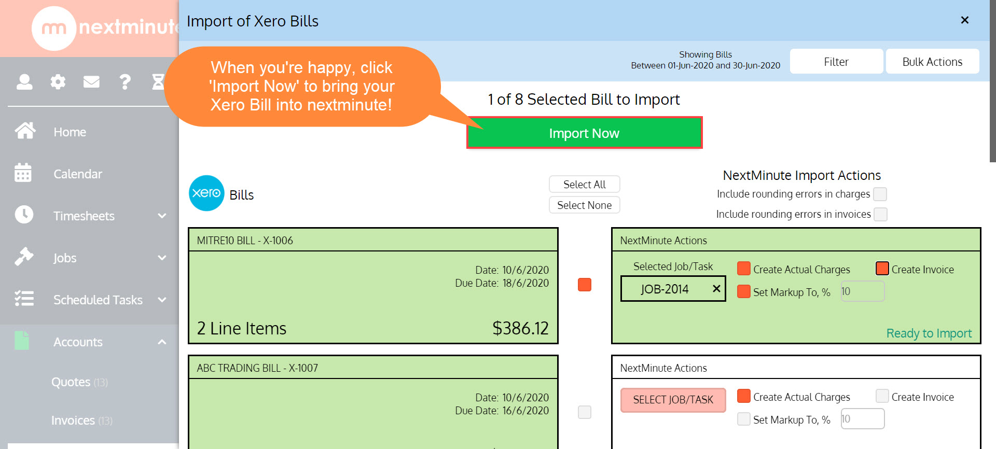This screenshot has height=449, width=996.
Task: Click Select All bills
Action: [x=585, y=185]
